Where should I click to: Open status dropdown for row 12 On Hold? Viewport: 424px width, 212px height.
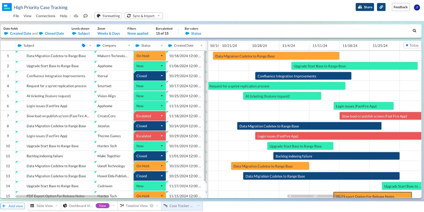[x=162, y=166]
